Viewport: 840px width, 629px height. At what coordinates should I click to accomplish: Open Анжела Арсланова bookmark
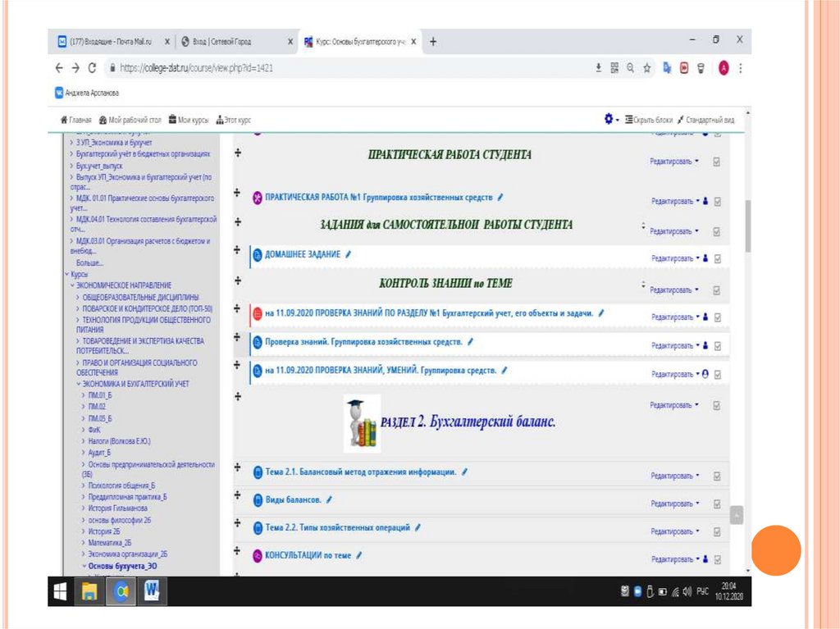(x=87, y=93)
